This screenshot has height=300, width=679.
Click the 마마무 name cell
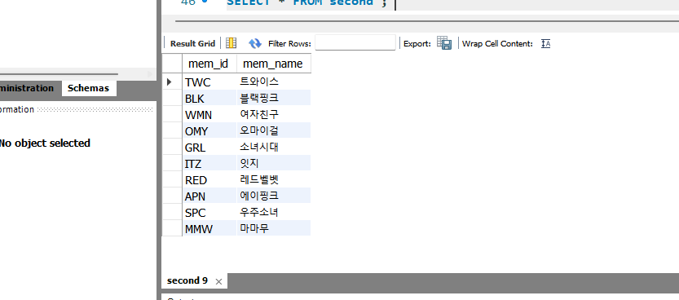coord(274,228)
